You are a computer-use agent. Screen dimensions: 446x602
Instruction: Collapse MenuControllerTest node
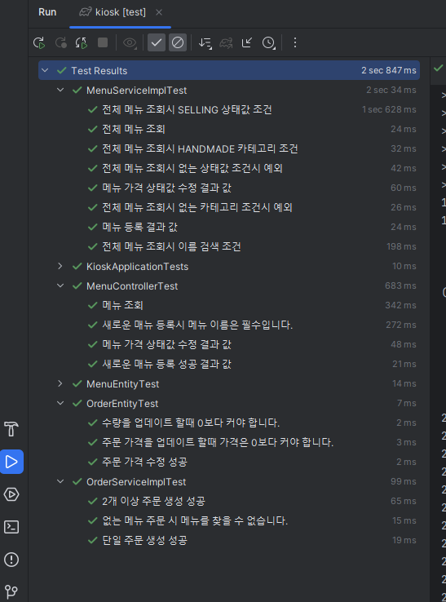[60, 286]
